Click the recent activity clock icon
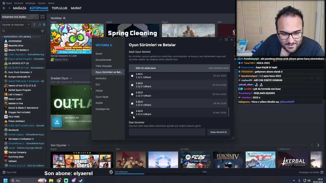326x183 pixels. pyautogui.click(x=40, y=25)
